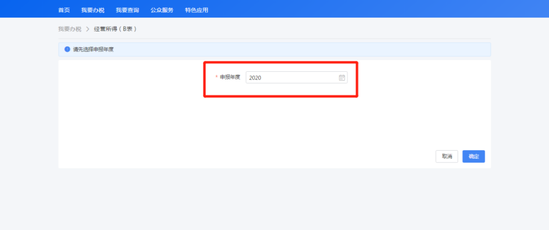Viewport: 549px width, 230px height.
Task: Open the 特色应用 navigation menu
Action: coord(196,10)
